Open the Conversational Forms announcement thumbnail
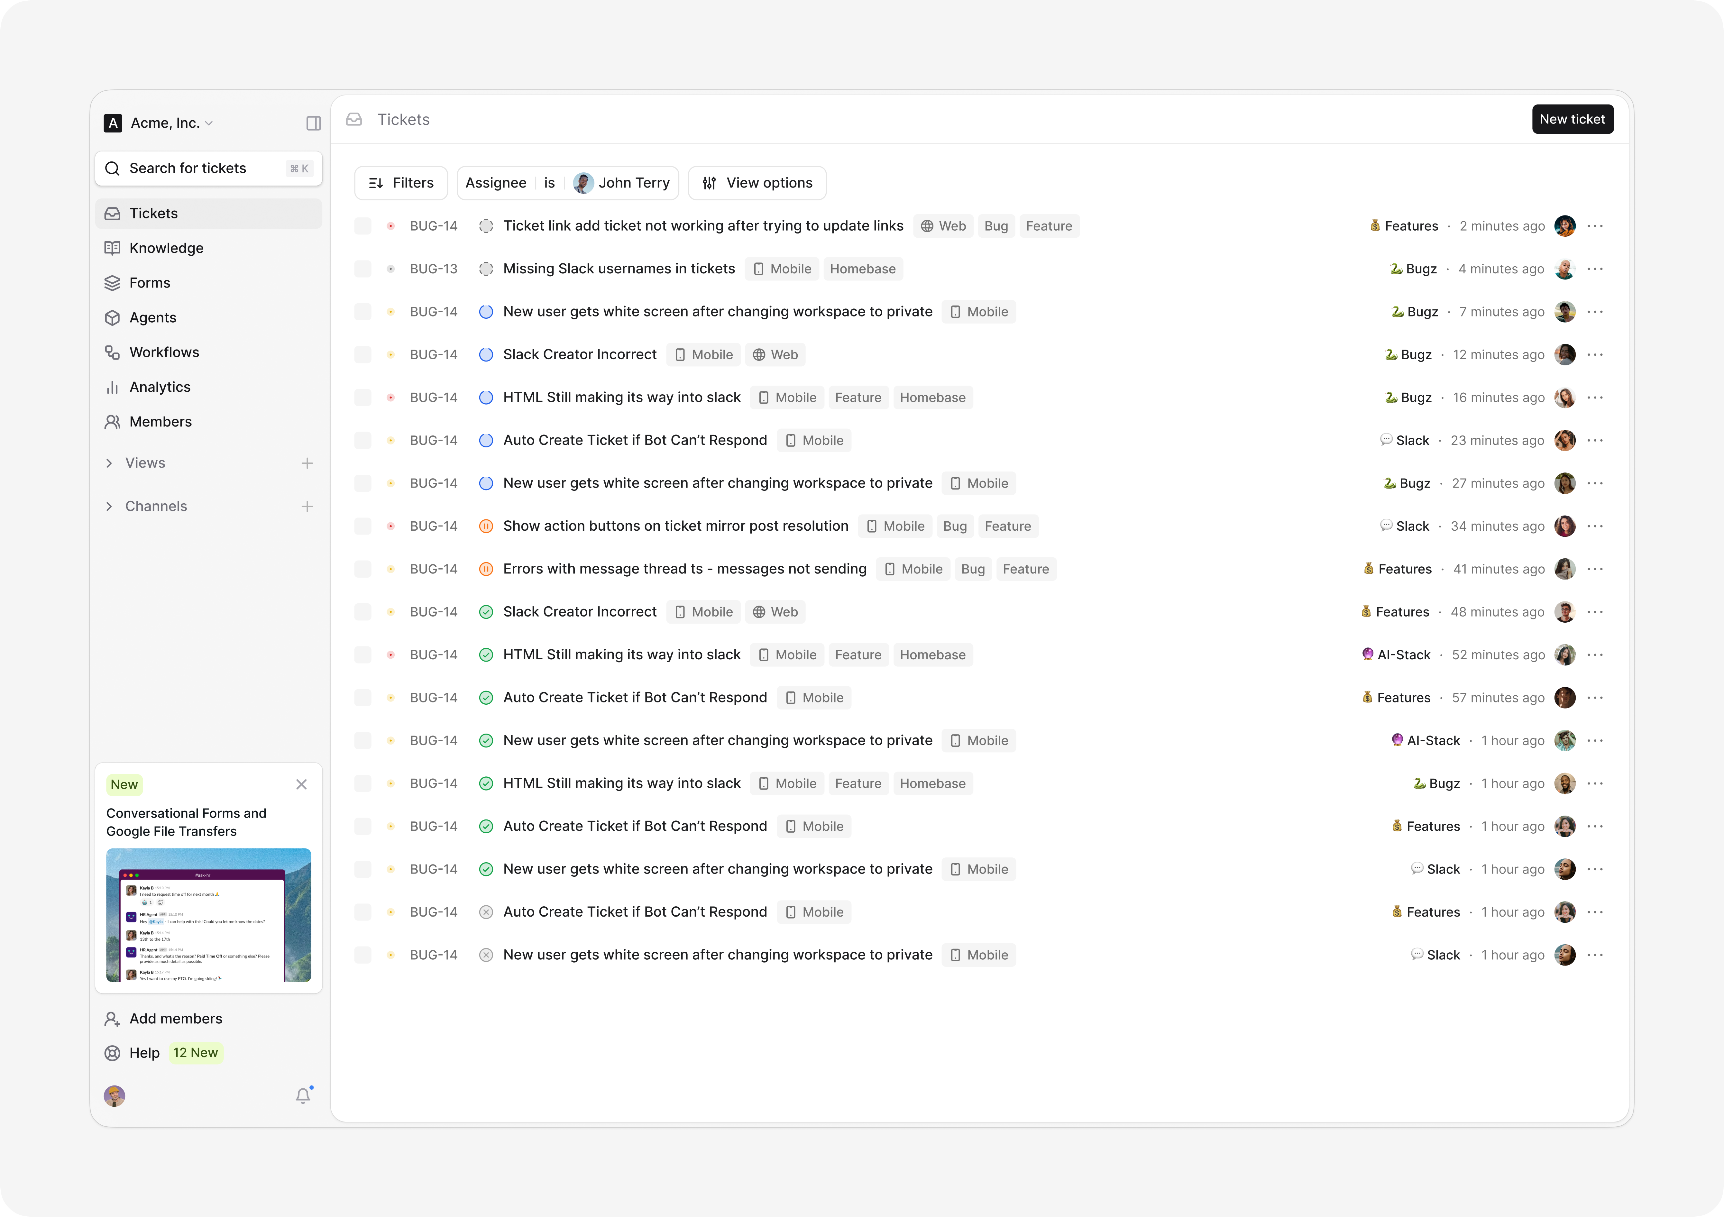Image resolution: width=1724 pixels, height=1217 pixels. 209,915
